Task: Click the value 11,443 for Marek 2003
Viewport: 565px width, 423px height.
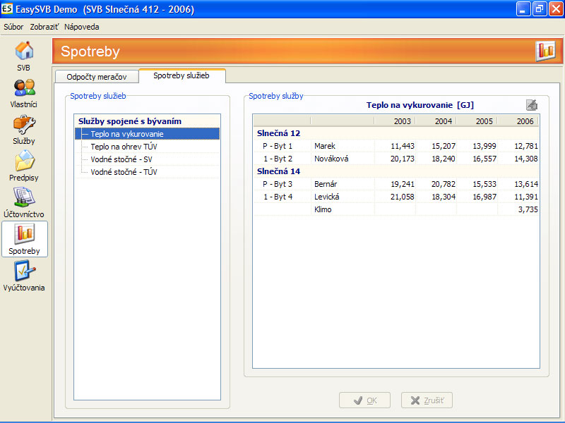Action: (403, 146)
